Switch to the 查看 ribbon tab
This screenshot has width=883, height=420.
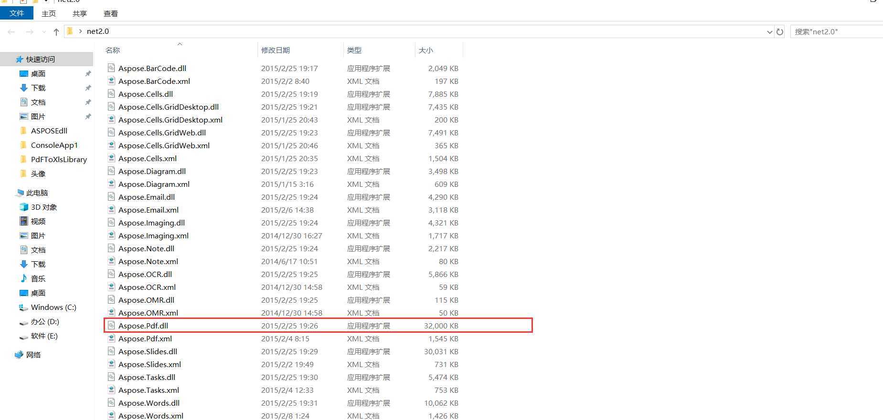pos(111,14)
